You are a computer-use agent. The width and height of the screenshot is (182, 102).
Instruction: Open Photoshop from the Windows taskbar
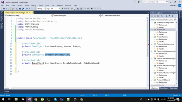62,99
